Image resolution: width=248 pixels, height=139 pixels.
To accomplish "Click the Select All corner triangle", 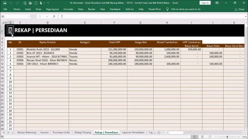I will click(x=3, y=23).
